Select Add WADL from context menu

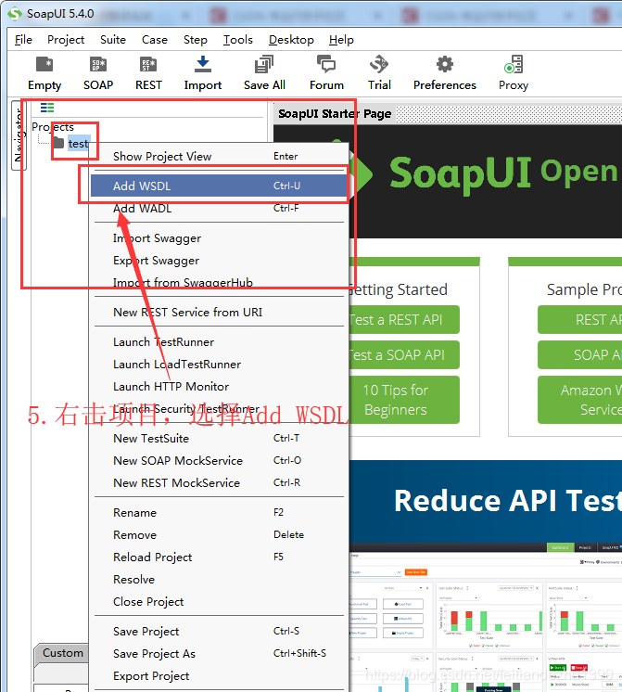pos(219,209)
